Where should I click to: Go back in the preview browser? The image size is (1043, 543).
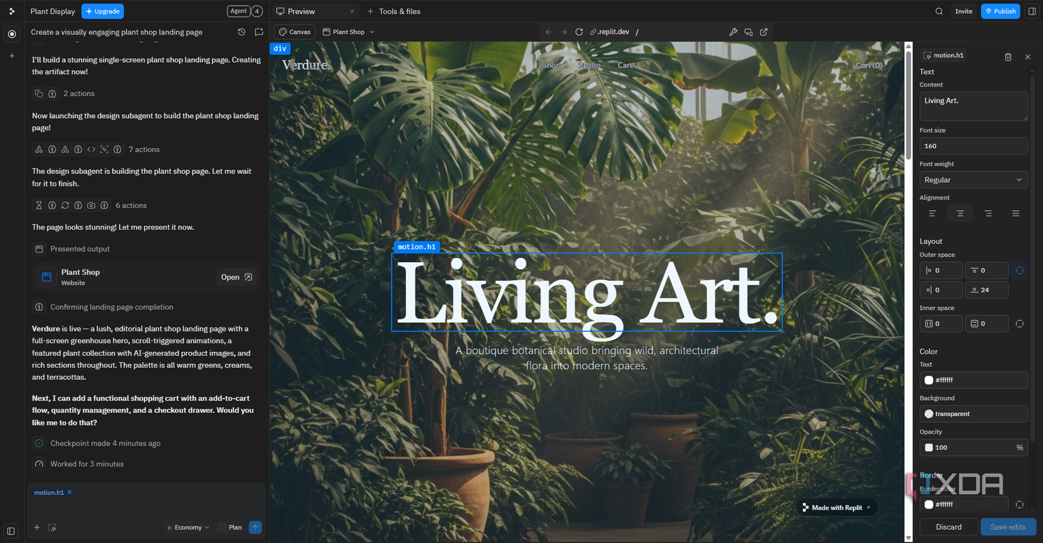(x=549, y=32)
